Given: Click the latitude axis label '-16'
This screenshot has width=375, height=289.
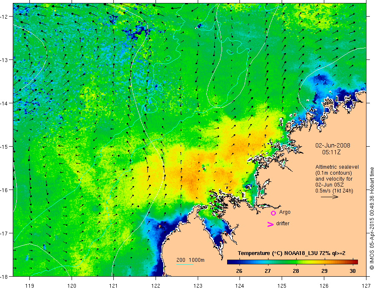Looking at the screenshot, I should pos(4,190).
